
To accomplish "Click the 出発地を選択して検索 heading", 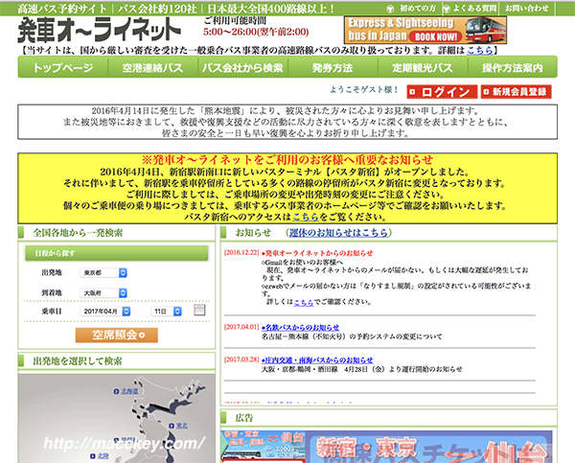I will 78,361.
